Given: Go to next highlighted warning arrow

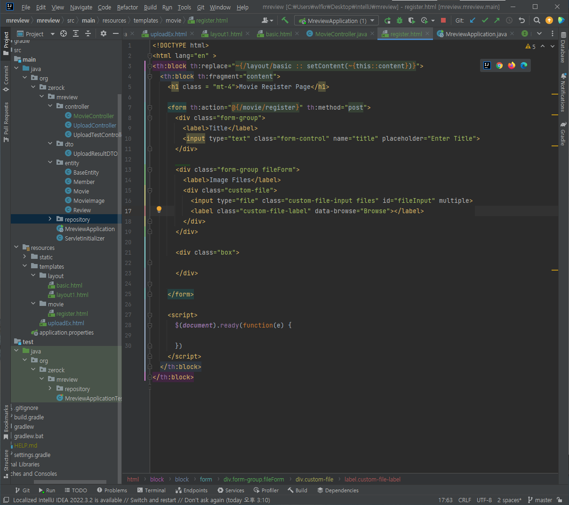Looking at the screenshot, I should (553, 46).
